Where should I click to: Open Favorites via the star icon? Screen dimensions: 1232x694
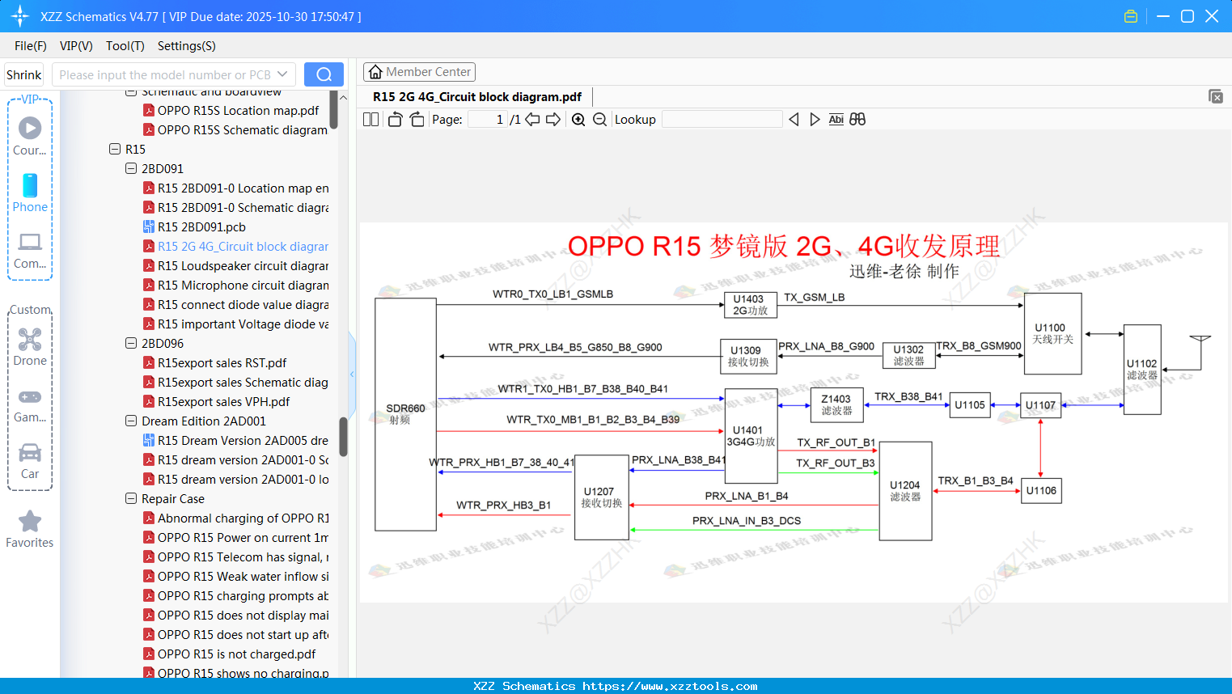pos(29,522)
